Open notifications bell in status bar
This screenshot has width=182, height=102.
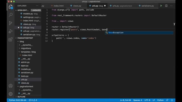(x=172, y=100)
